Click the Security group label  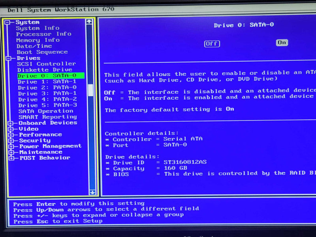click(35, 140)
